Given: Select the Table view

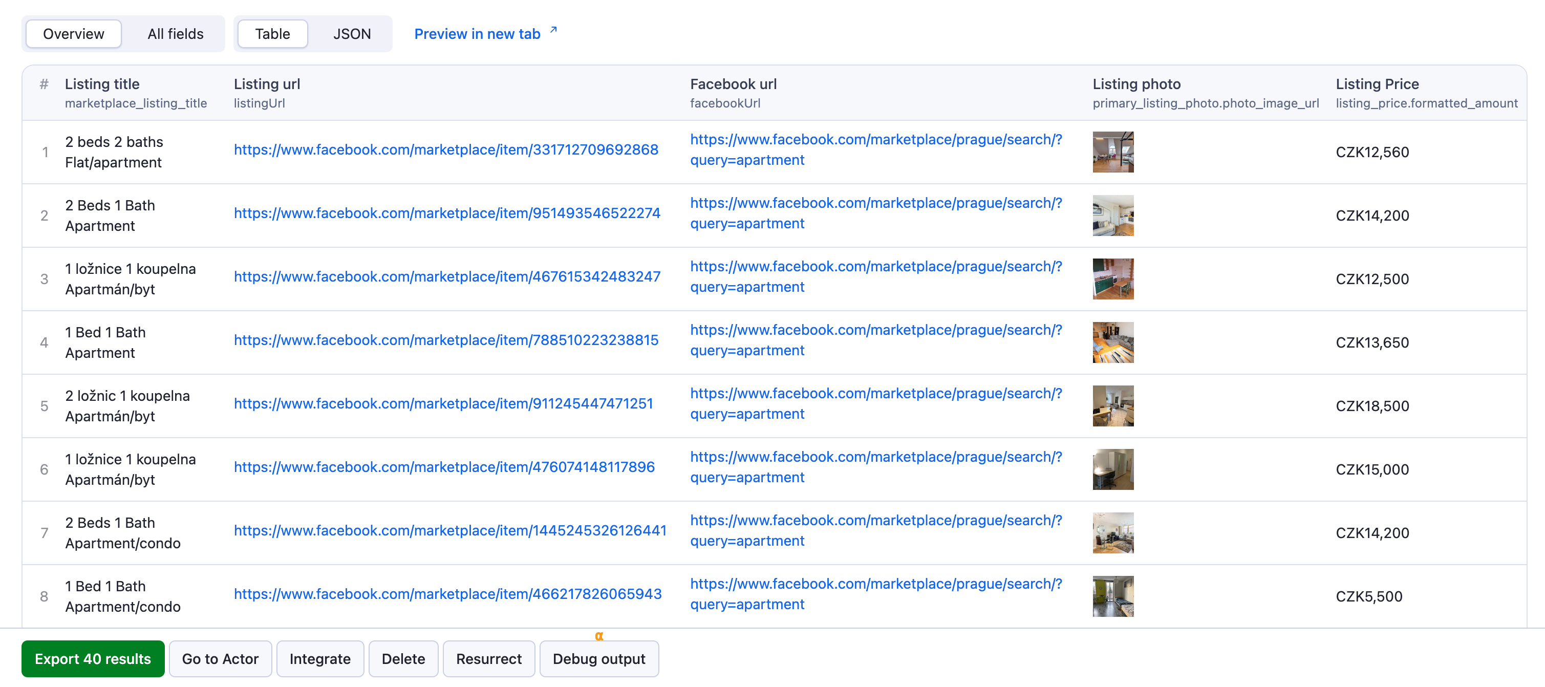Looking at the screenshot, I should pos(272,34).
